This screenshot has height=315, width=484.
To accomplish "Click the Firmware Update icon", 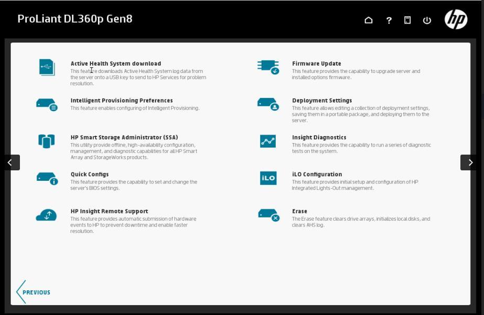I will tap(268, 67).
